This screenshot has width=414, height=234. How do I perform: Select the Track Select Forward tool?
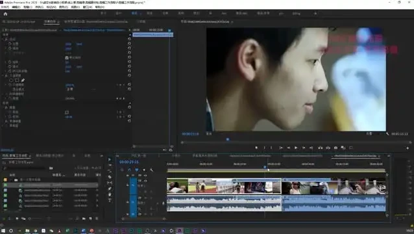point(110,165)
